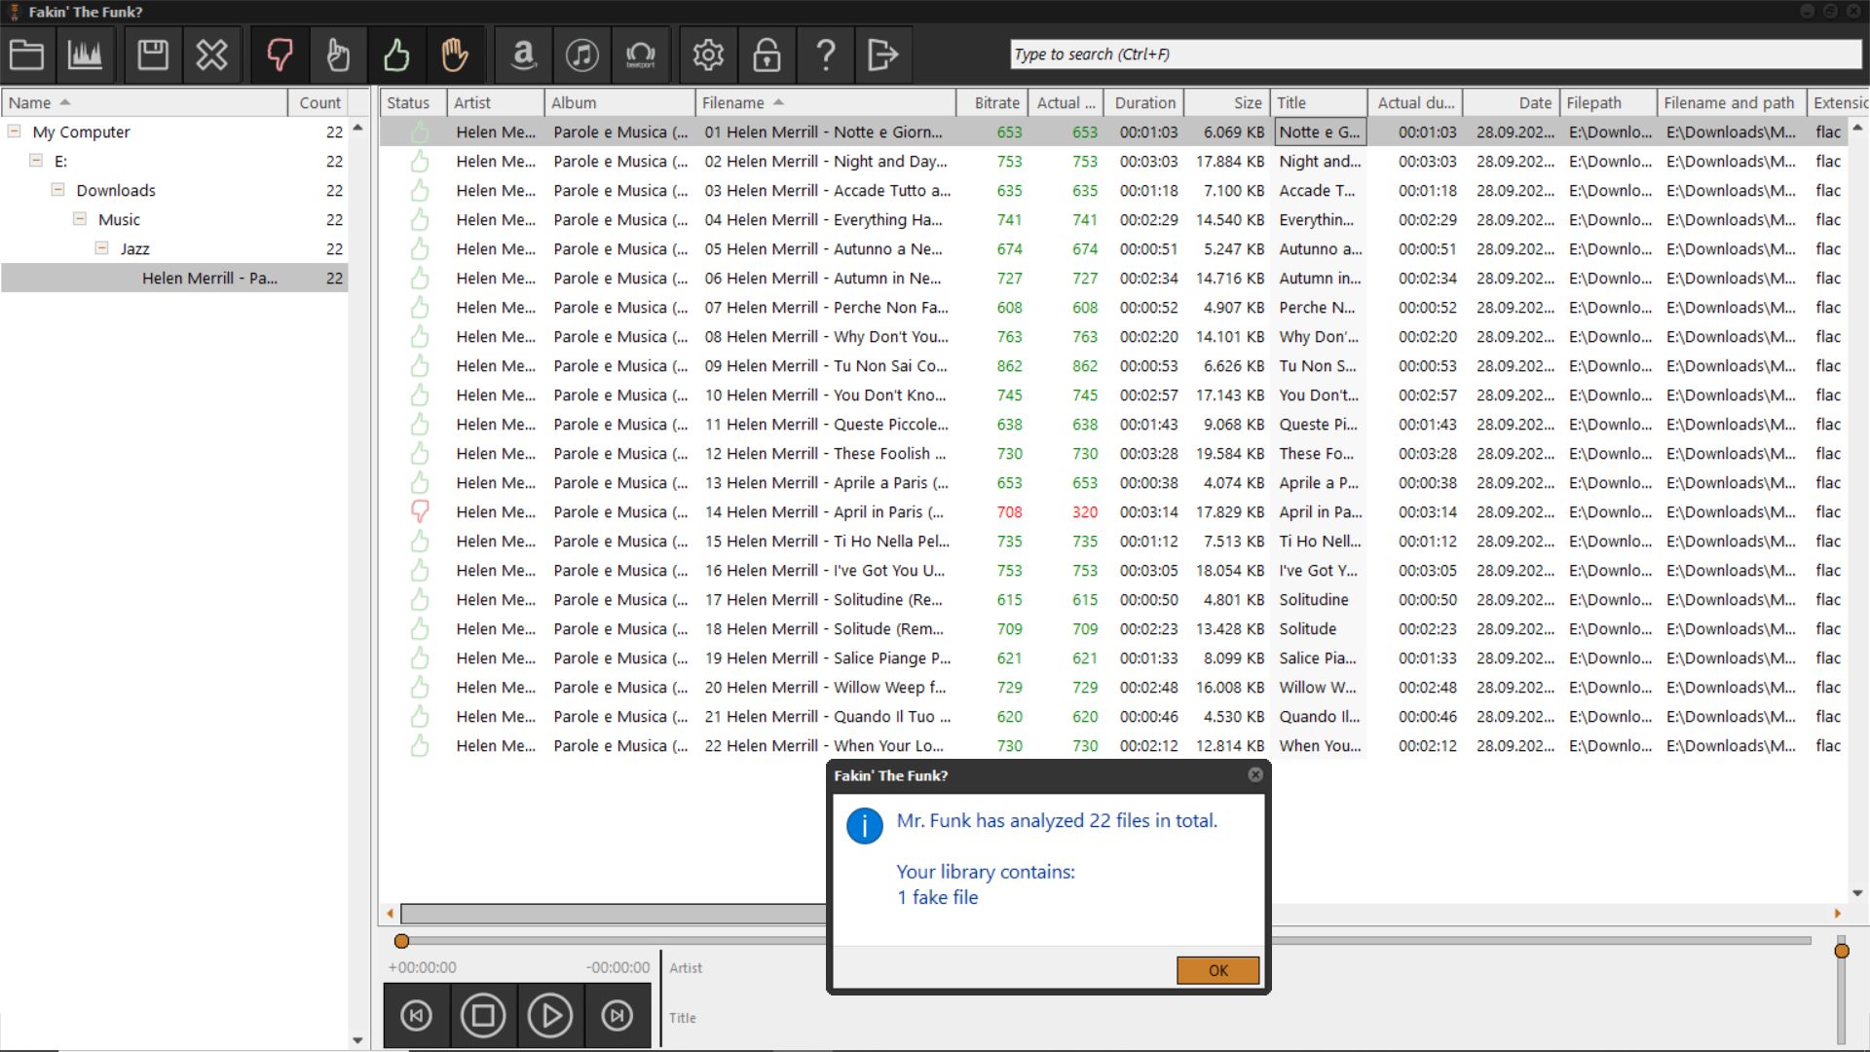Click green thumbs-up status of track 01
The width and height of the screenshot is (1870, 1052).
click(x=420, y=131)
